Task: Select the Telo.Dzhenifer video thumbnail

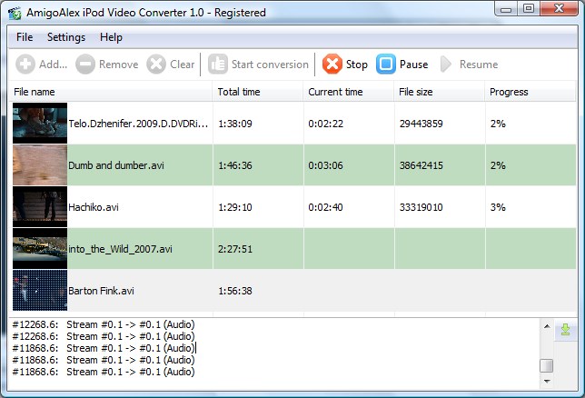Action: [40, 124]
